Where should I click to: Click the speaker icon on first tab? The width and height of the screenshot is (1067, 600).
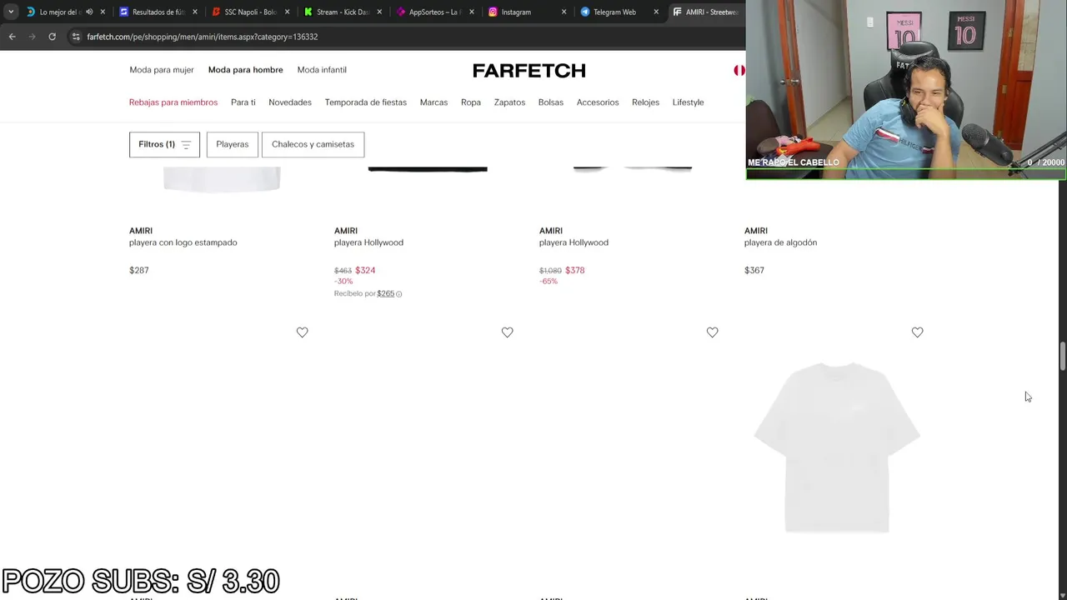click(89, 12)
